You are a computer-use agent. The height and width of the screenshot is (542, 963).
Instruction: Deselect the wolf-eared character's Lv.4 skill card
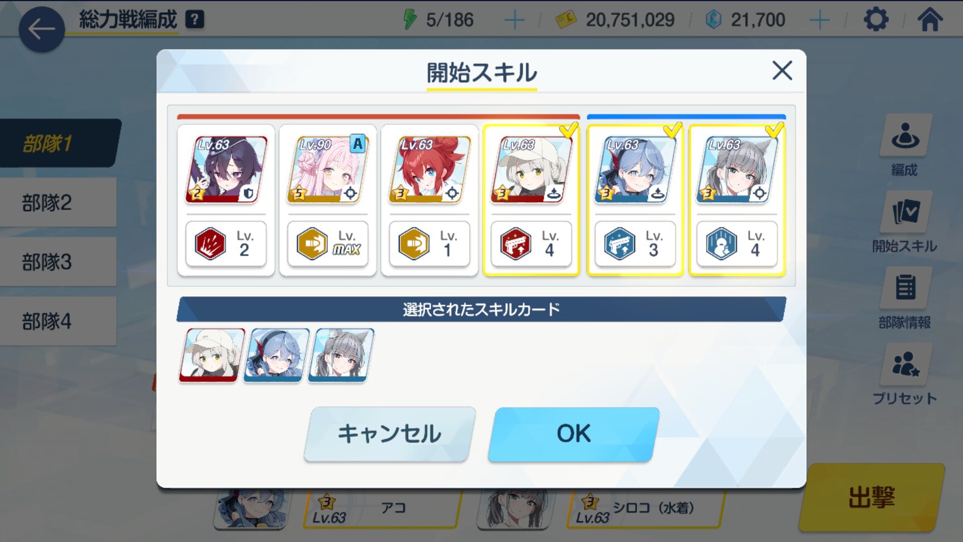point(737,201)
